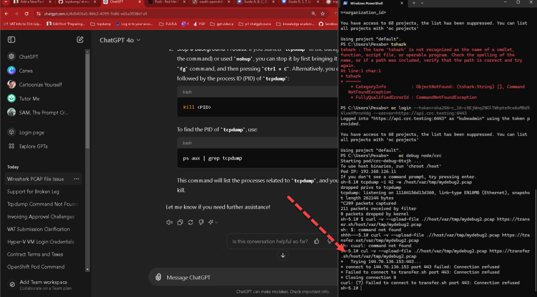The height and width of the screenshot is (297, 537).
Task: Attach a file with the paperclip icon
Action: (158, 277)
